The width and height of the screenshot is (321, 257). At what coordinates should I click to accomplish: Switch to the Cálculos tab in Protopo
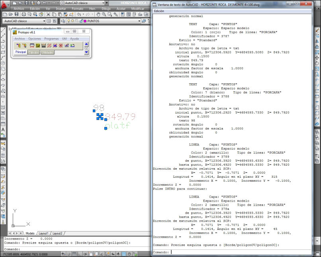tap(33, 53)
